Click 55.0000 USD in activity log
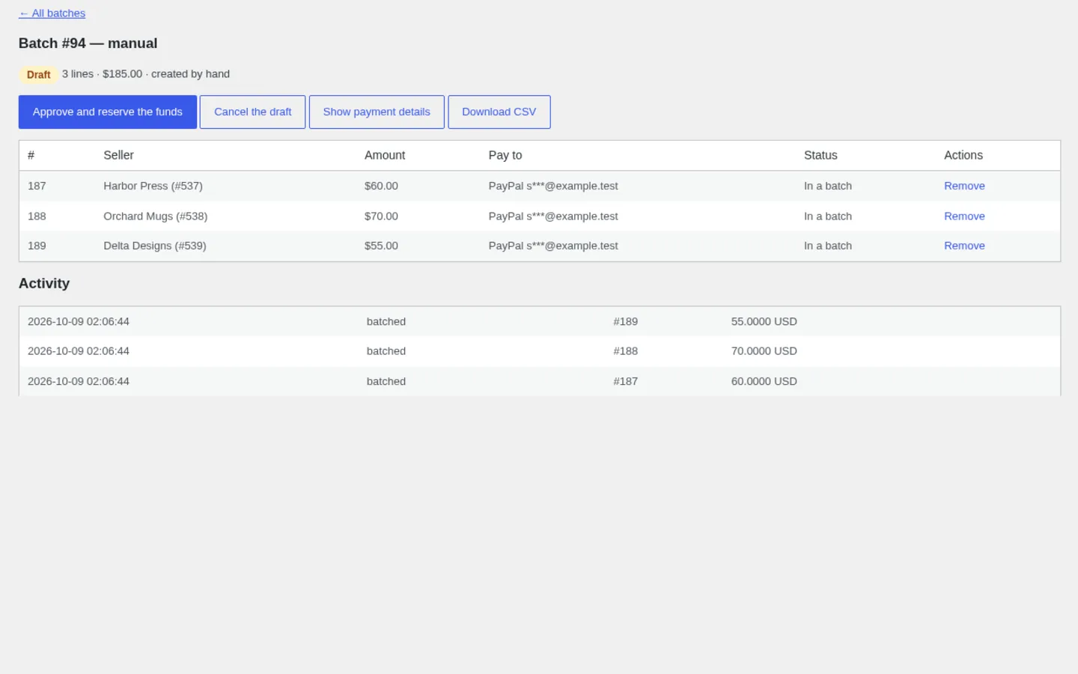The image size is (1078, 674). pyautogui.click(x=764, y=321)
